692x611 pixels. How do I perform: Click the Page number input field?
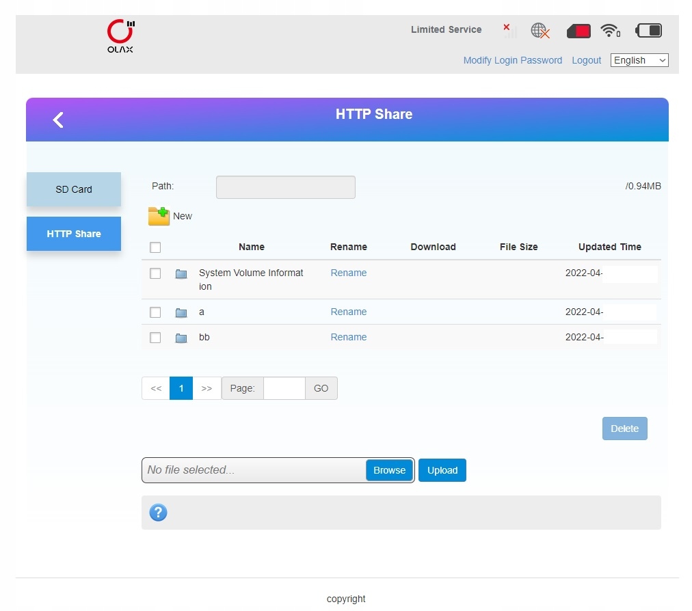[284, 388]
